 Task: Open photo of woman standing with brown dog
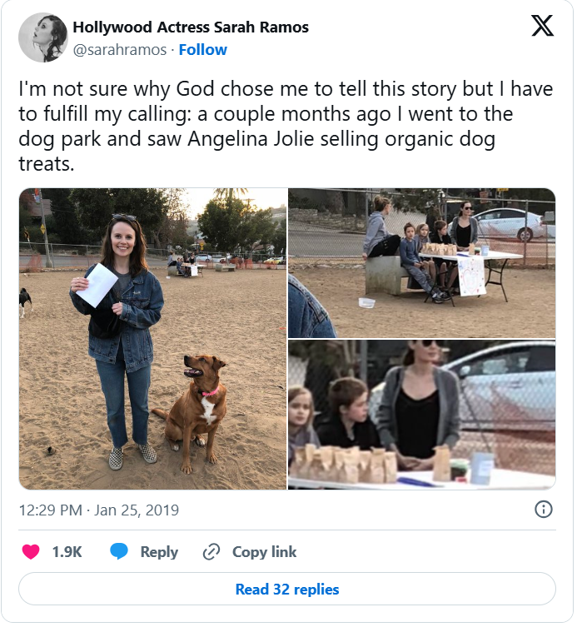[x=152, y=338]
